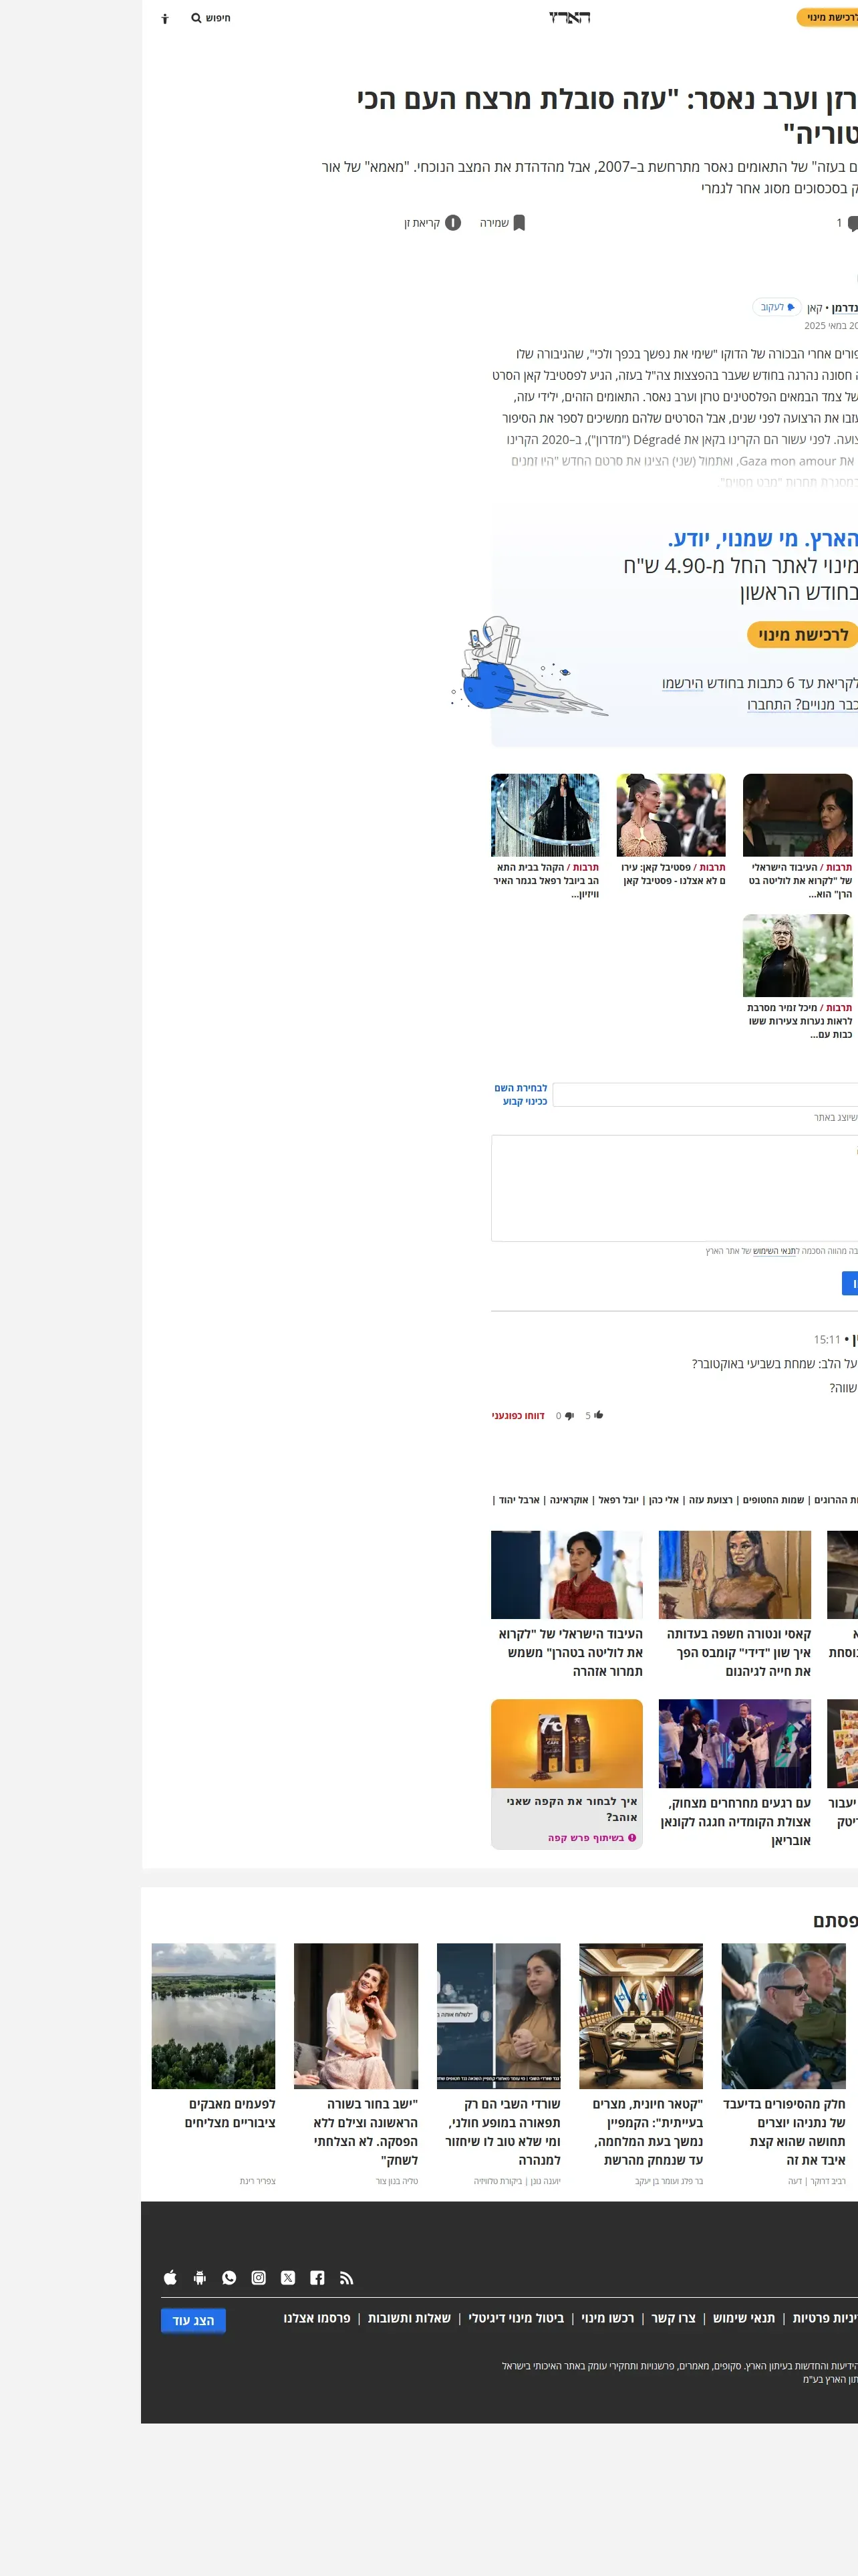This screenshot has width=858, height=2576.
Task: Go to the Haaretz logo homepage
Action: pyautogui.click(x=569, y=17)
